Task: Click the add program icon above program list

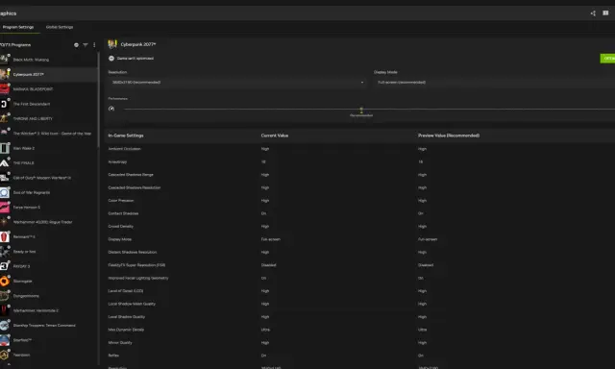Action: pyautogui.click(x=76, y=45)
